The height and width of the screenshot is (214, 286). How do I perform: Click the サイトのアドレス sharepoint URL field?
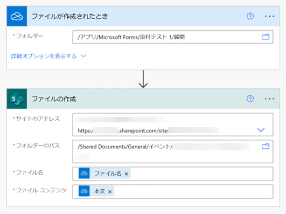point(173,125)
